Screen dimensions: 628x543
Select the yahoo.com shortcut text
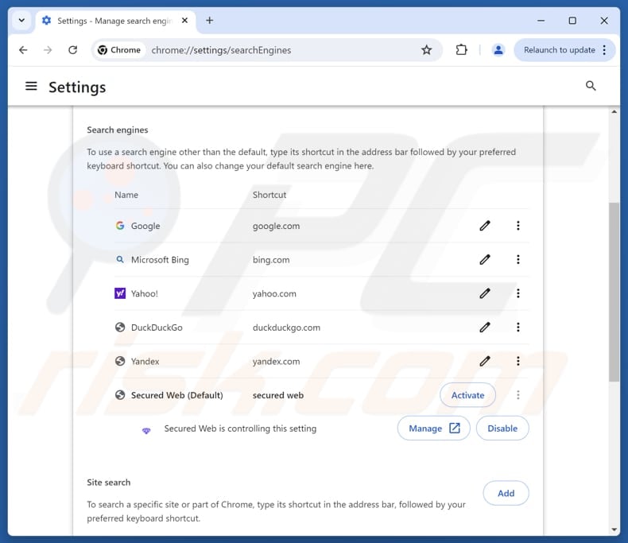point(274,293)
